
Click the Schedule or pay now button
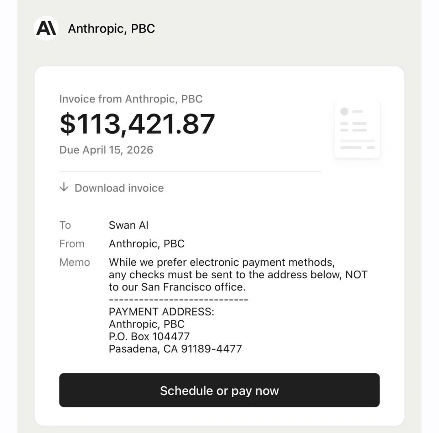click(x=219, y=390)
